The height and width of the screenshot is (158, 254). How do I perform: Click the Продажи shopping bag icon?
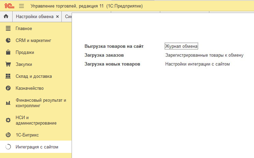point(8,52)
